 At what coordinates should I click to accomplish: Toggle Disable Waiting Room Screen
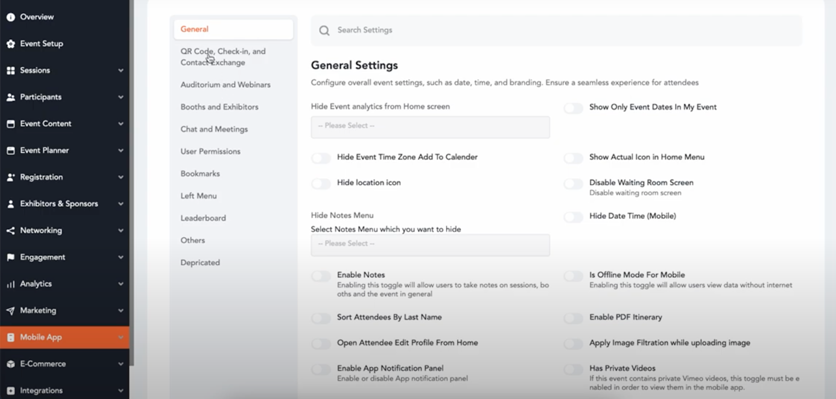(x=573, y=183)
